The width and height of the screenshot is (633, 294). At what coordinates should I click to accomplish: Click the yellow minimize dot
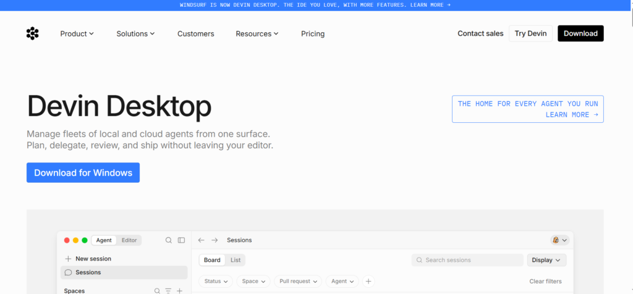[76, 240]
